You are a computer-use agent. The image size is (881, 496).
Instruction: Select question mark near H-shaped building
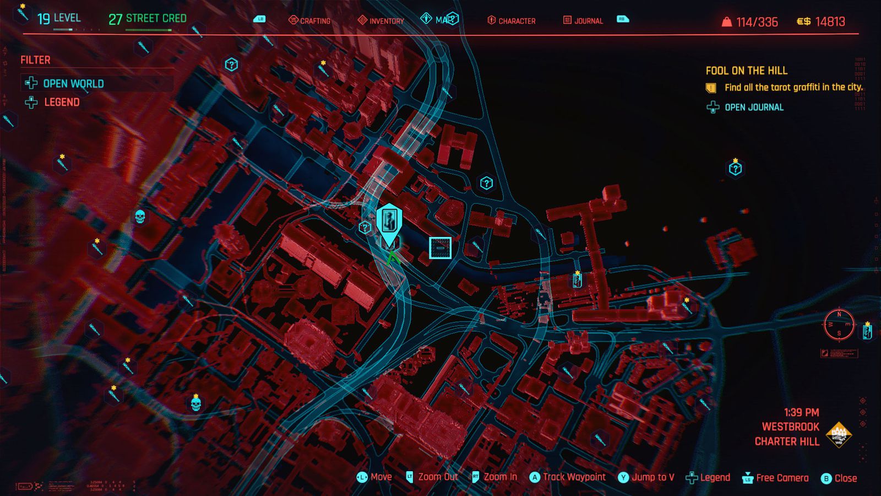486,183
